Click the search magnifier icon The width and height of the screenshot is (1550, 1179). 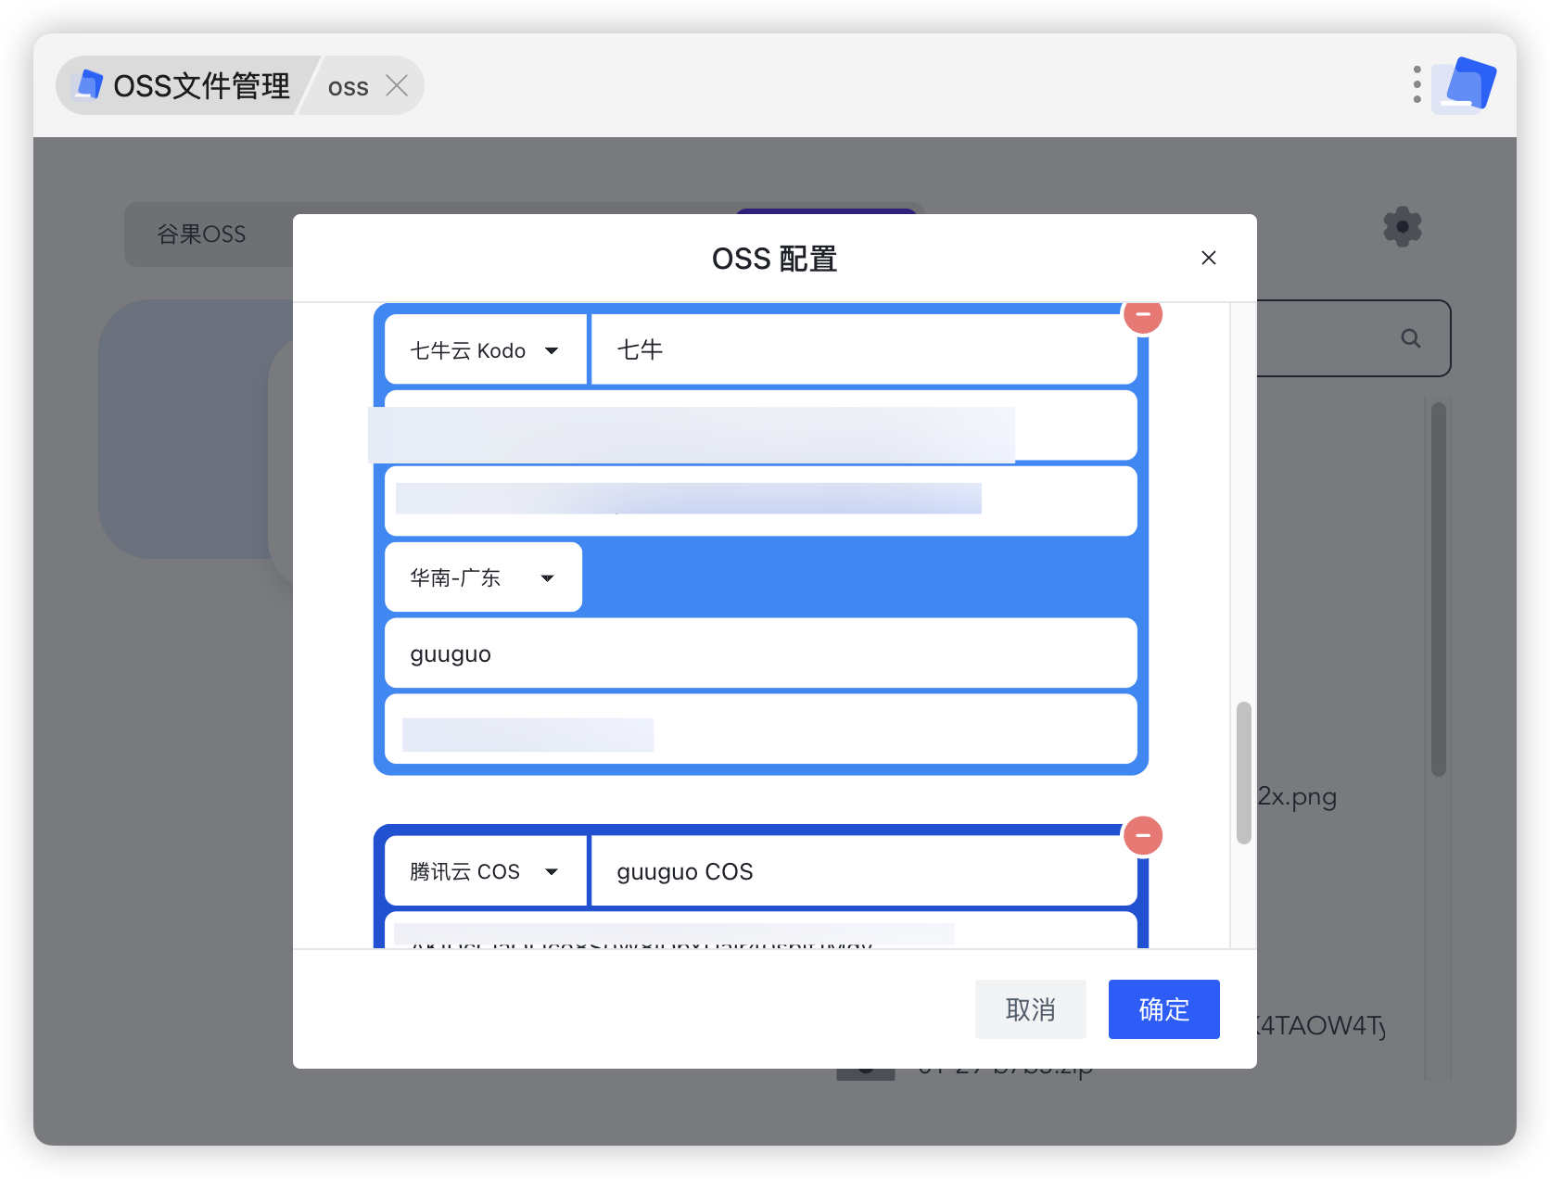[x=1411, y=338]
